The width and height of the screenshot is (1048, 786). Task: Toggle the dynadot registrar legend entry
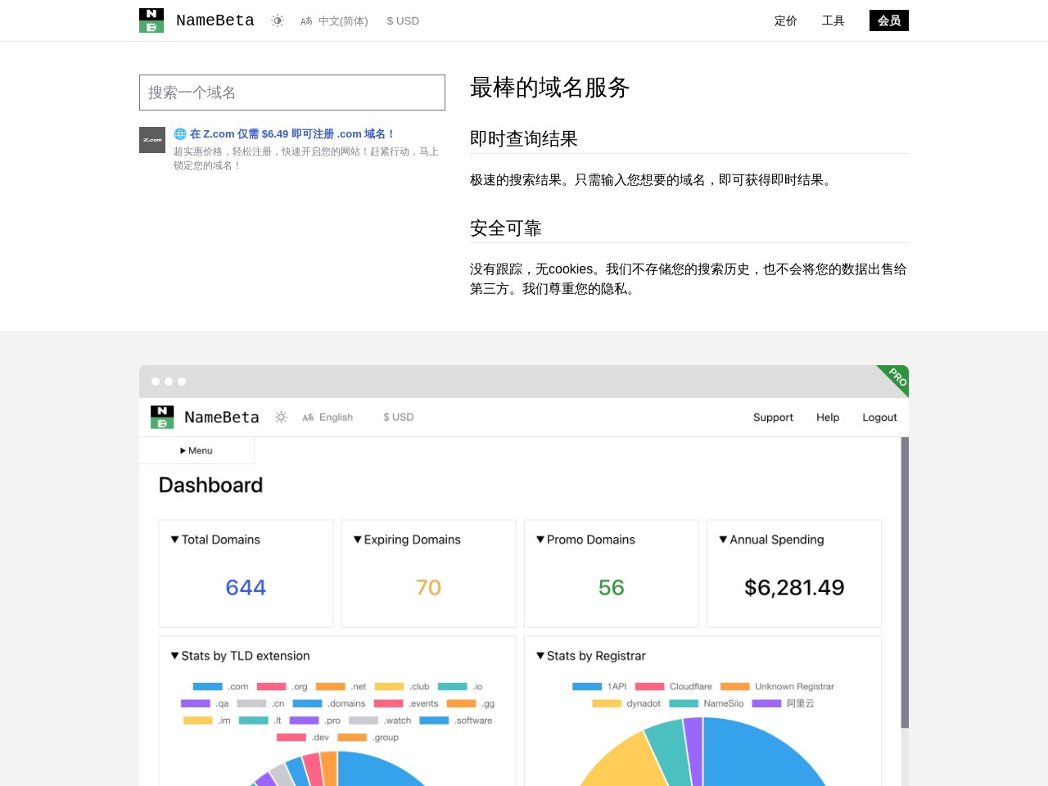point(626,703)
